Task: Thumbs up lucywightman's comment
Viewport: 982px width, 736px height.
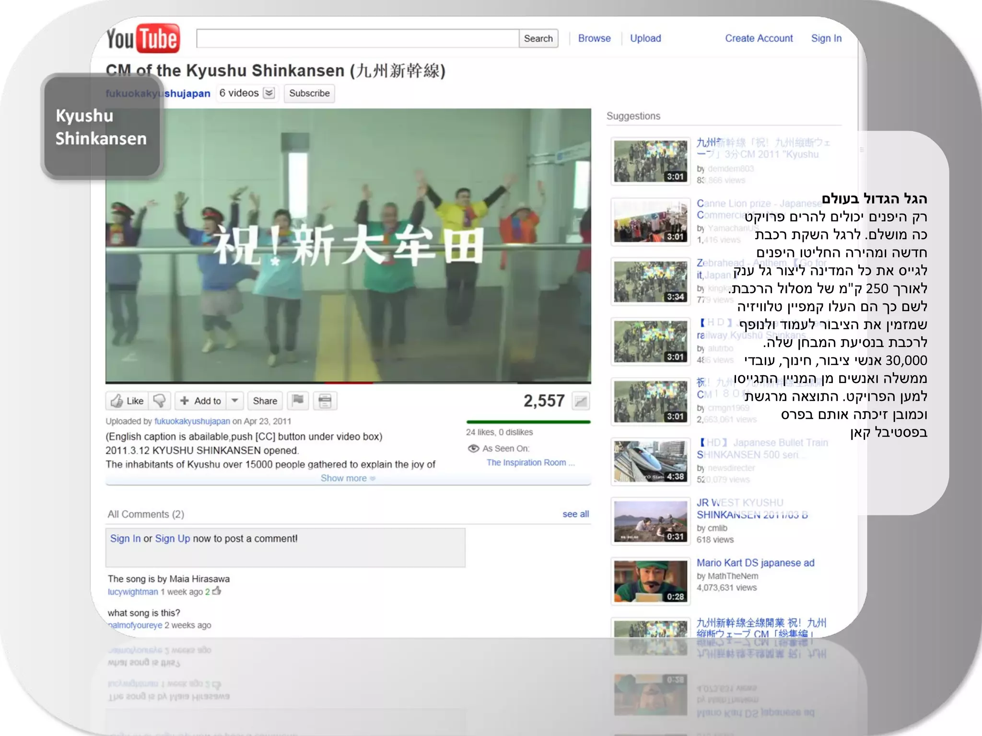Action: click(x=217, y=591)
